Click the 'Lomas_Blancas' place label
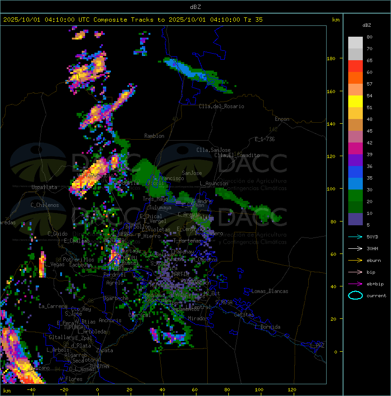 [270, 291]
